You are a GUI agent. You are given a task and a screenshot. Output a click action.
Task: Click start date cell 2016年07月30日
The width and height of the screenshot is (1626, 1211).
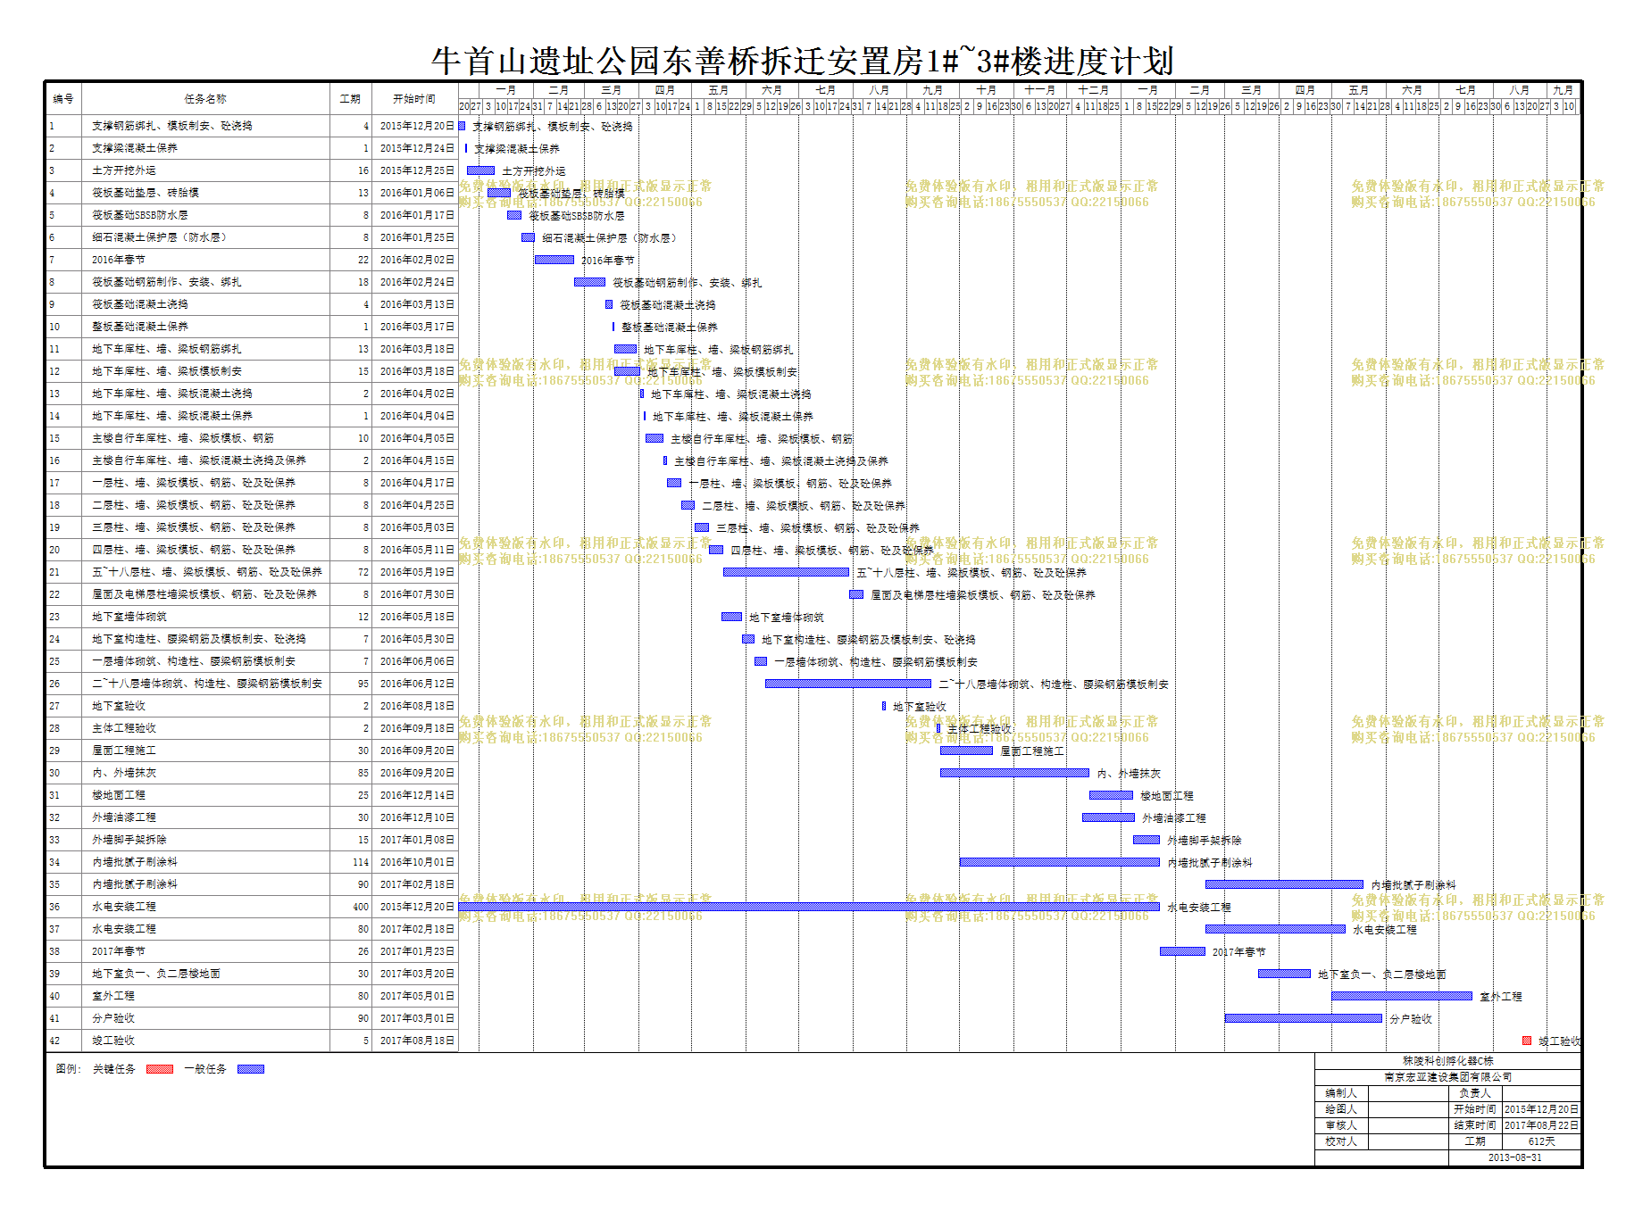point(417,594)
